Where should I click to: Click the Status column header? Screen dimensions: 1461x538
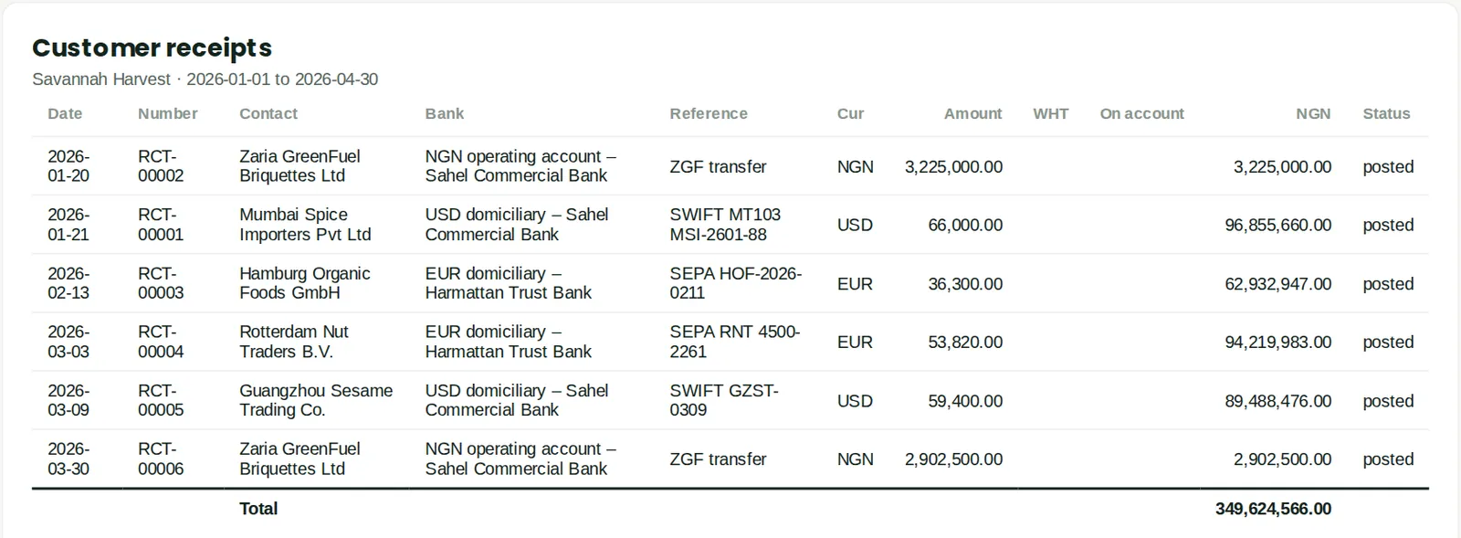point(1386,113)
